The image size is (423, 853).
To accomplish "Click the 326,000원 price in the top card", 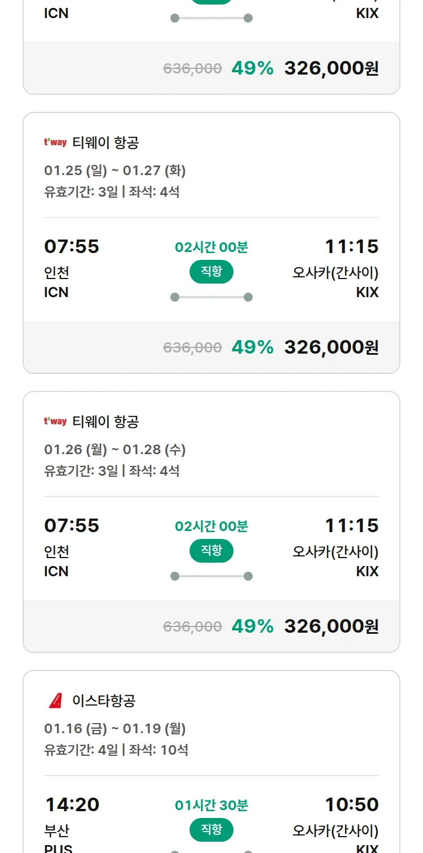I will (x=331, y=68).
